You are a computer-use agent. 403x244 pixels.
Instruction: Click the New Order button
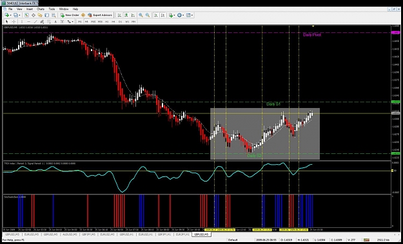click(70, 15)
